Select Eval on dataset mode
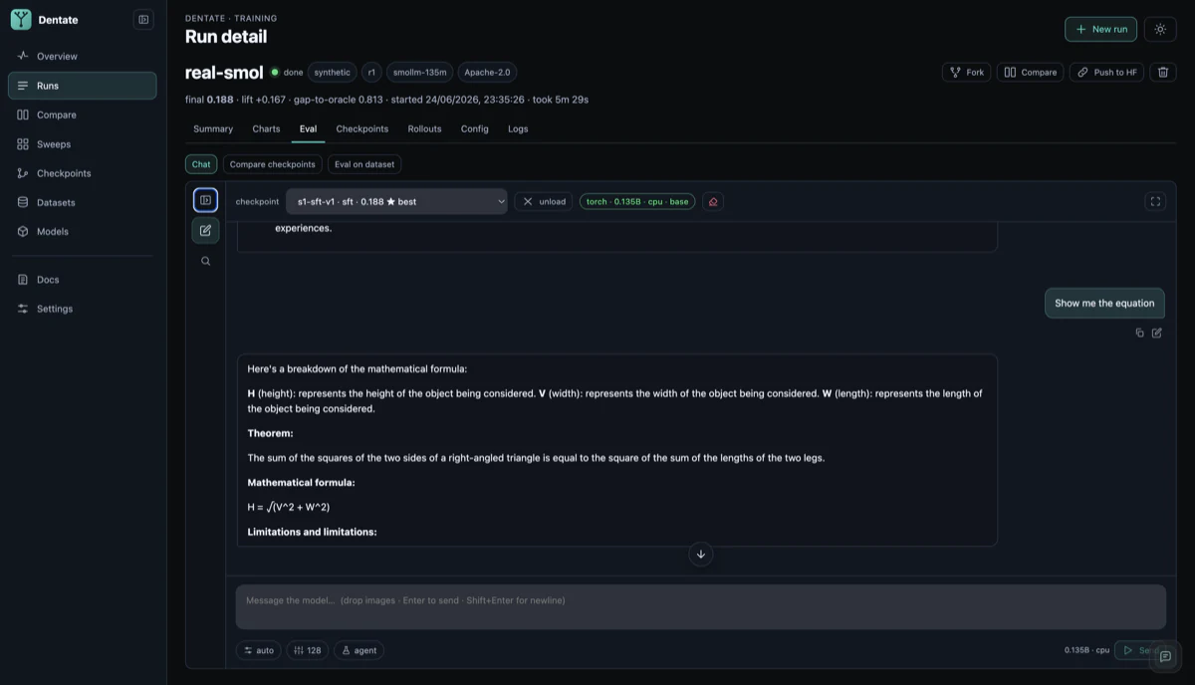The image size is (1195, 685). click(364, 164)
